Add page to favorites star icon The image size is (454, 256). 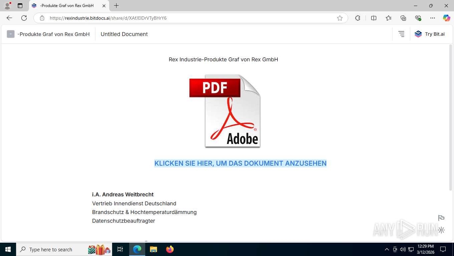[x=340, y=18]
